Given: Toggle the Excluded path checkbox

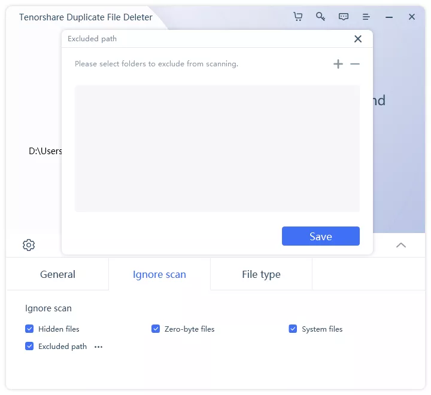Looking at the screenshot, I should coord(29,346).
